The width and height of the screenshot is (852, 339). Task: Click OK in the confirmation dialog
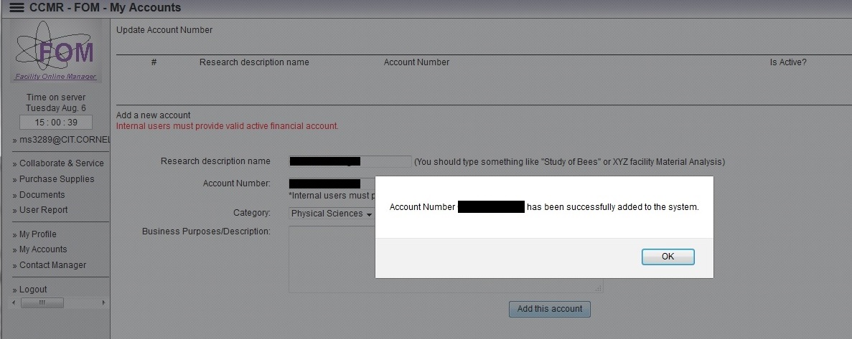click(668, 257)
